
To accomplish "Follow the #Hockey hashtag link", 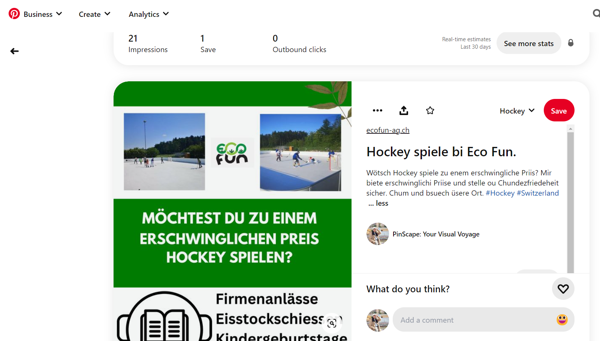I will pos(500,193).
